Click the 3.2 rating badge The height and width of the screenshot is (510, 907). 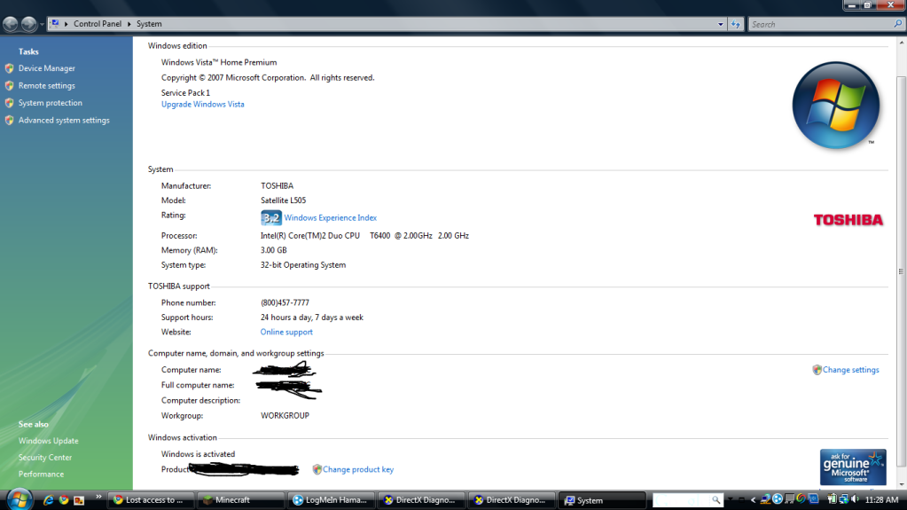tap(270, 217)
